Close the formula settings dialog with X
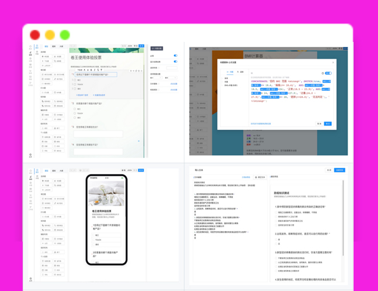 pyautogui.click(x=333, y=62)
